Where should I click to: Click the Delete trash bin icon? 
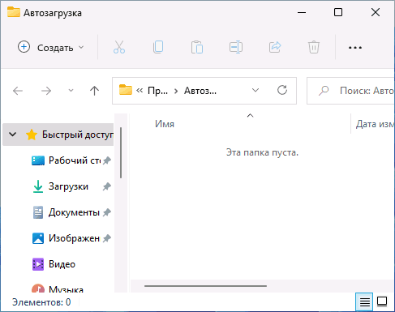314,47
